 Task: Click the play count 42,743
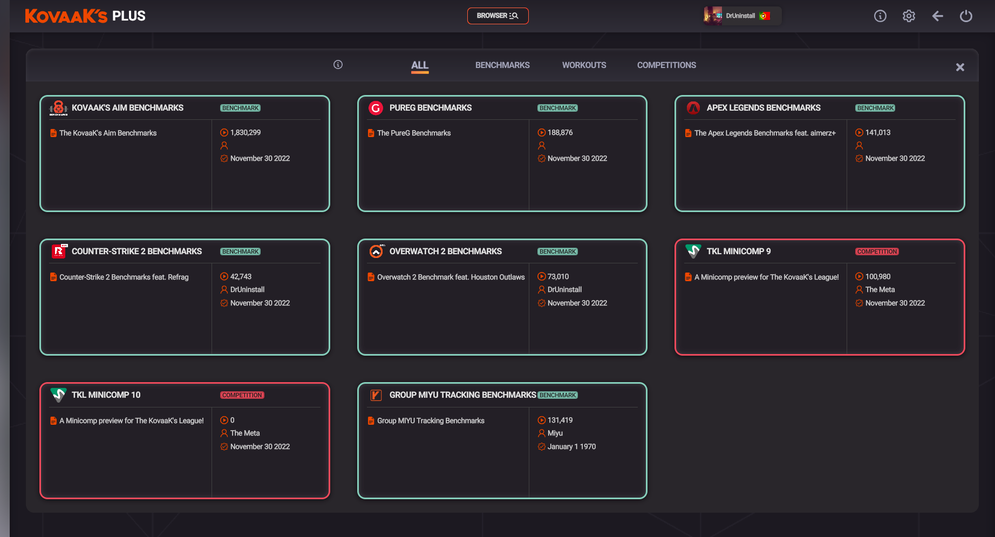tap(241, 276)
